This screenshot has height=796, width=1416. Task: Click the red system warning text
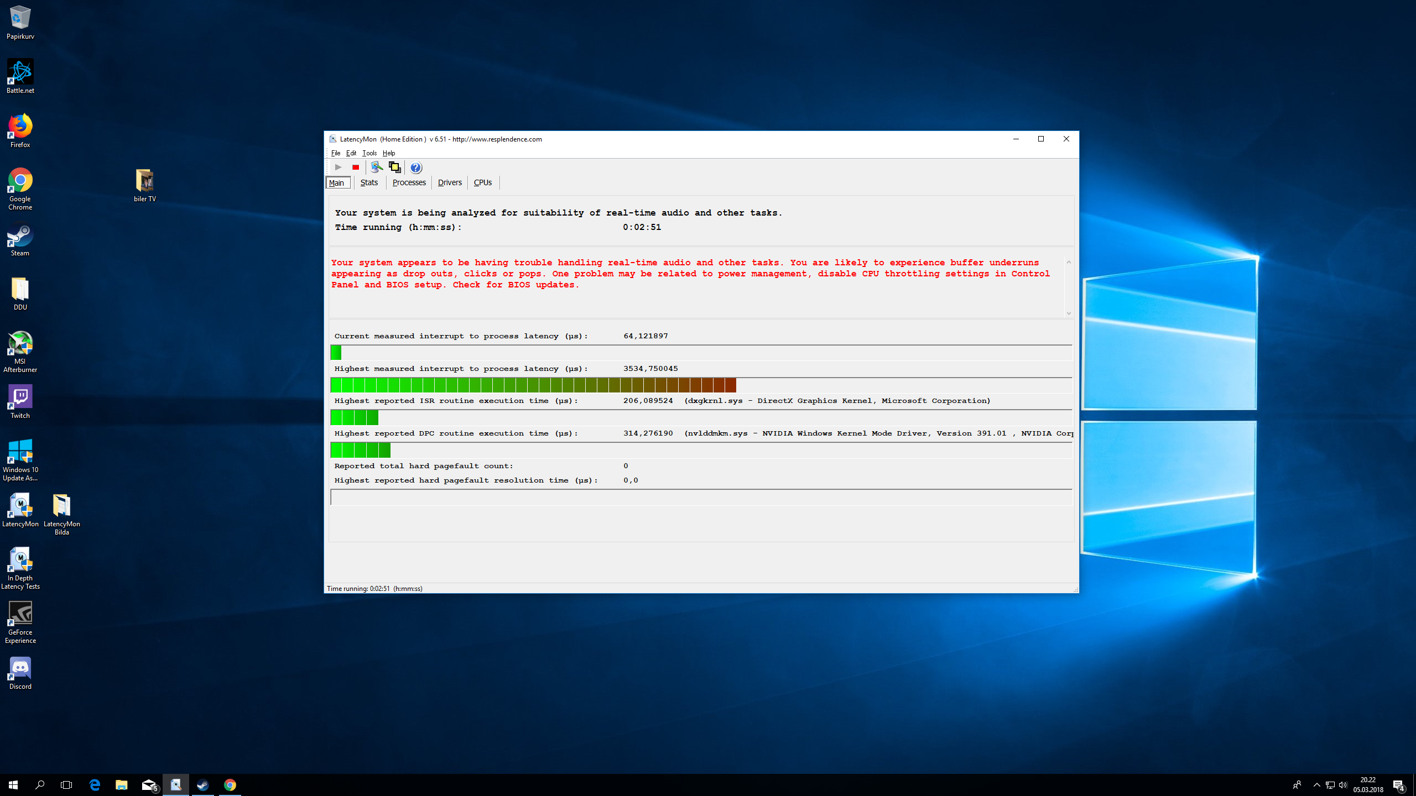690,274
